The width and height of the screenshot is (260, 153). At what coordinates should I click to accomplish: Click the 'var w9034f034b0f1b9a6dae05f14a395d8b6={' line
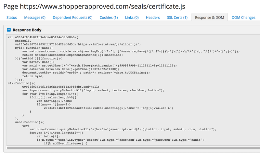43,37
